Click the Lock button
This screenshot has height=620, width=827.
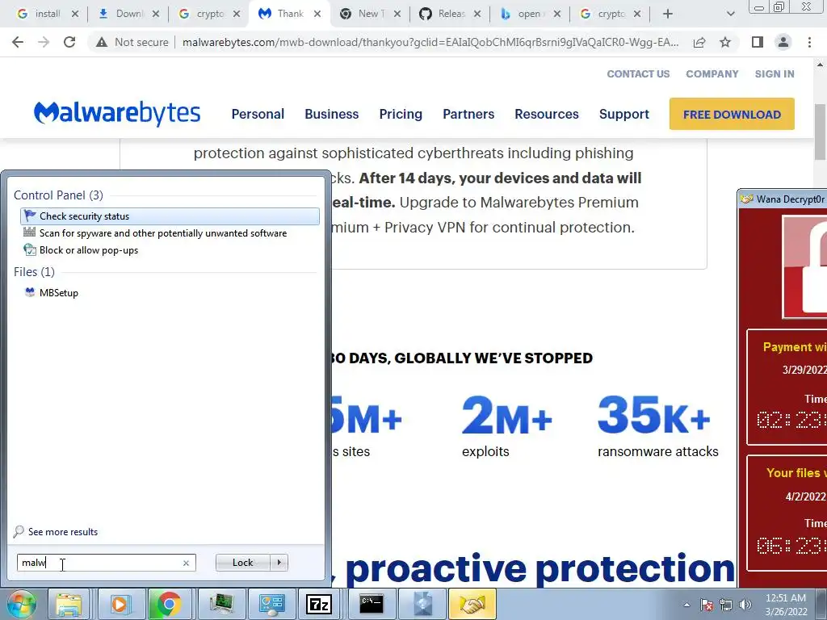(x=242, y=563)
